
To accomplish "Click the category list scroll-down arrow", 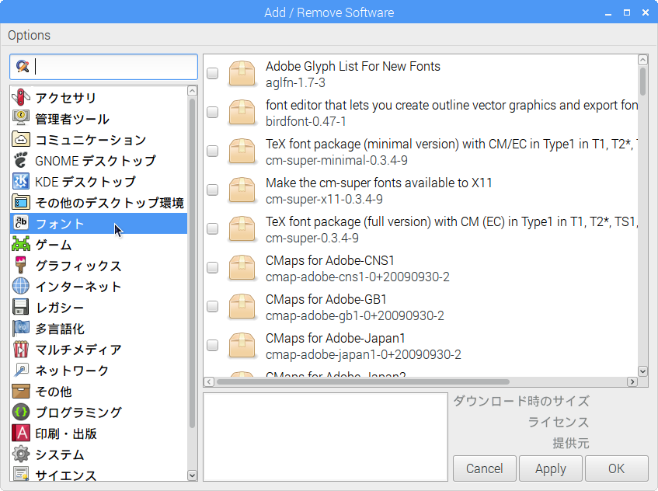I will [192, 475].
